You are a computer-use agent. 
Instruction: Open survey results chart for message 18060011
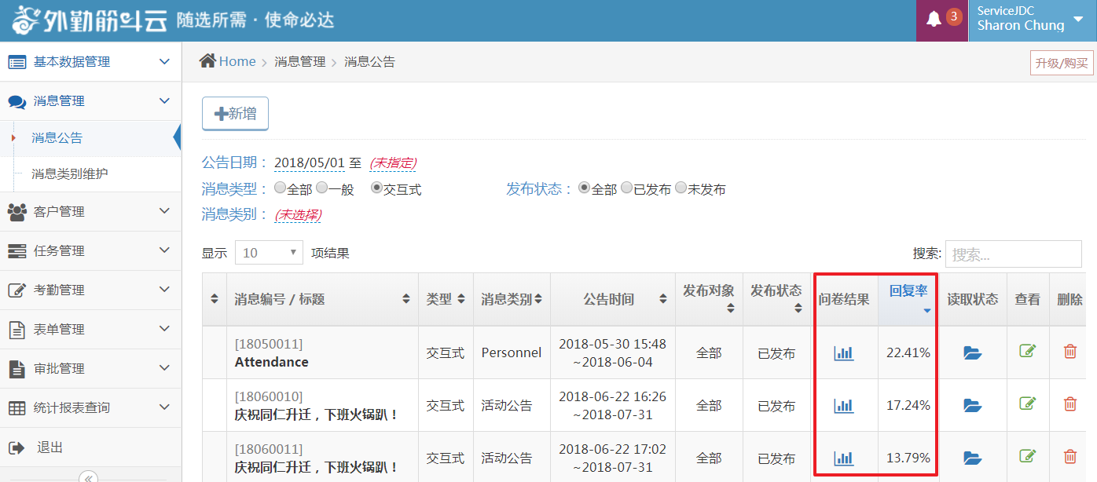pos(844,458)
